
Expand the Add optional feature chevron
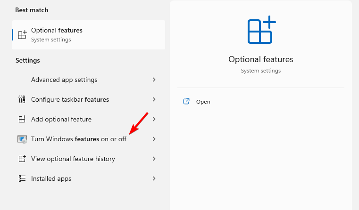point(154,119)
